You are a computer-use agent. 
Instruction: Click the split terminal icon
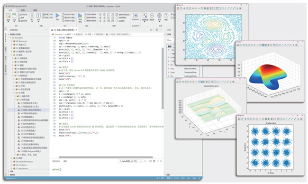[151, 161]
